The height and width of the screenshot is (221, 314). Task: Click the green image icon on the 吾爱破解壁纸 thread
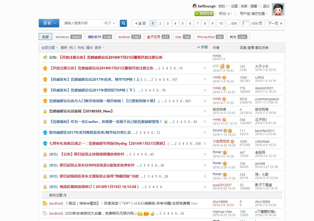[165, 122]
